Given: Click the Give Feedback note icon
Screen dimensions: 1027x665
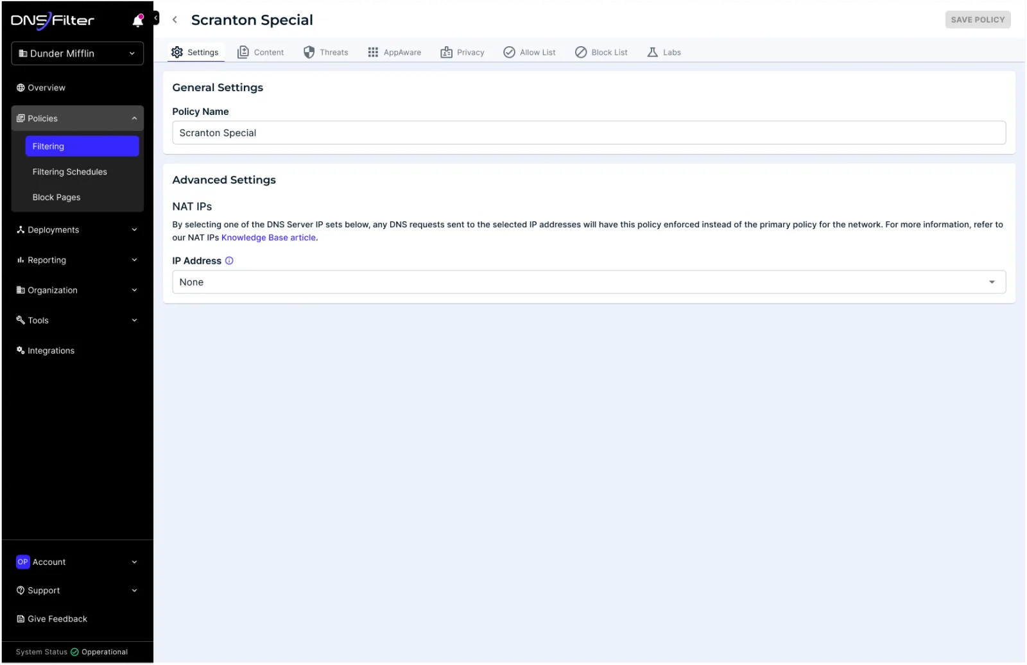Looking at the screenshot, I should click(21, 620).
